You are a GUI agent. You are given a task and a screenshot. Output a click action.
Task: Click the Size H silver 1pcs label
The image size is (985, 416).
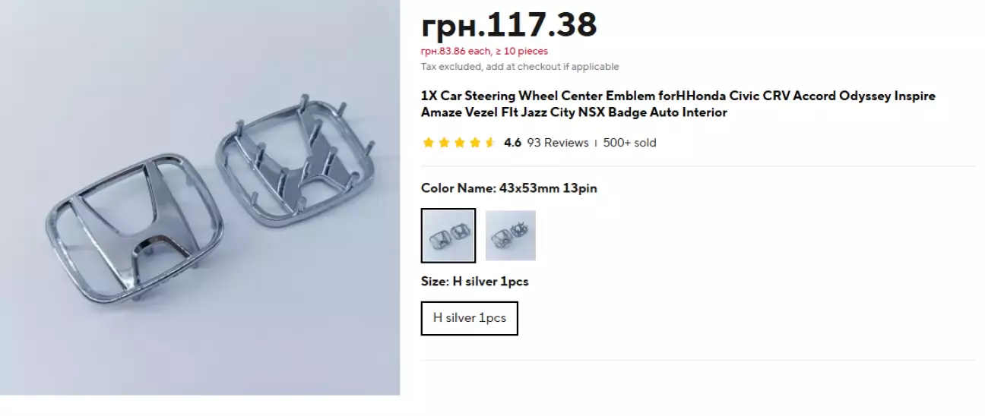[475, 282]
